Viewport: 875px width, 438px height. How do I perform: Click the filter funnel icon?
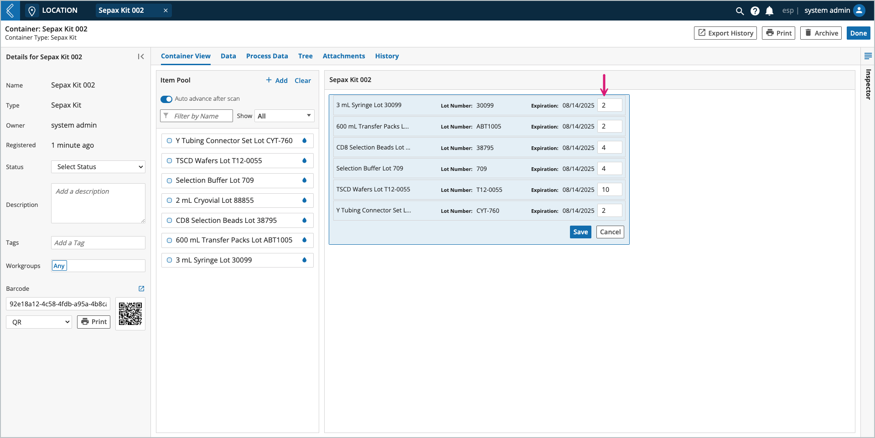pyautogui.click(x=166, y=116)
